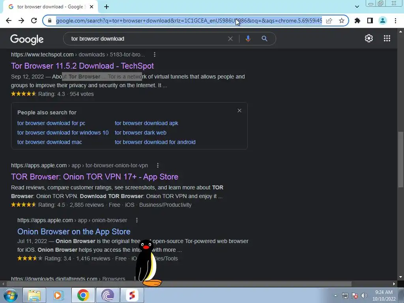
Task: Search tor browser download for windows 10
Action: click(63, 133)
